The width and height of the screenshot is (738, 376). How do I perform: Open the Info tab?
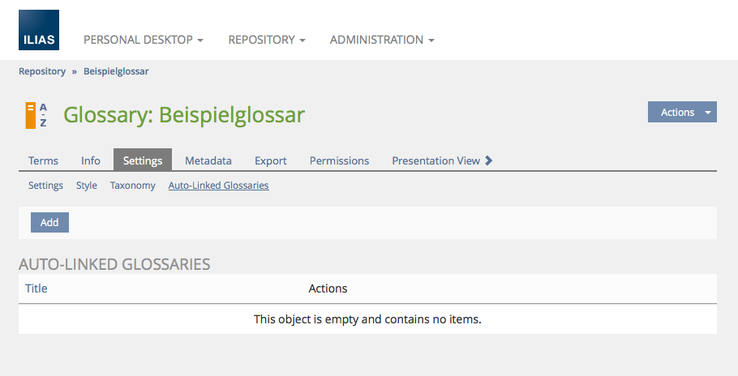point(91,160)
